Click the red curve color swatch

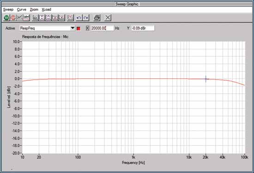pyautogui.click(x=79, y=29)
